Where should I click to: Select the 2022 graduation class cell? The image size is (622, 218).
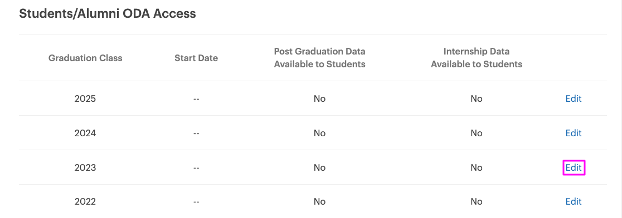coord(85,201)
